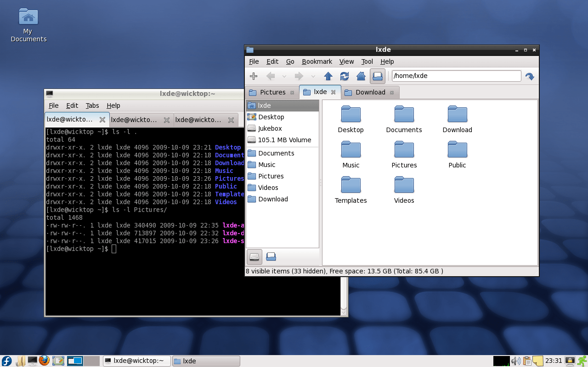This screenshot has height=367, width=588.
Task: Refresh the current folder view
Action: click(x=345, y=76)
